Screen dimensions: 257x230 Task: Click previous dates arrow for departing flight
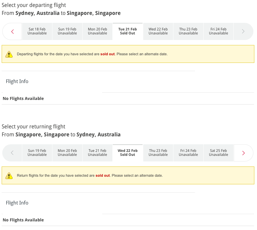tap(13, 31)
